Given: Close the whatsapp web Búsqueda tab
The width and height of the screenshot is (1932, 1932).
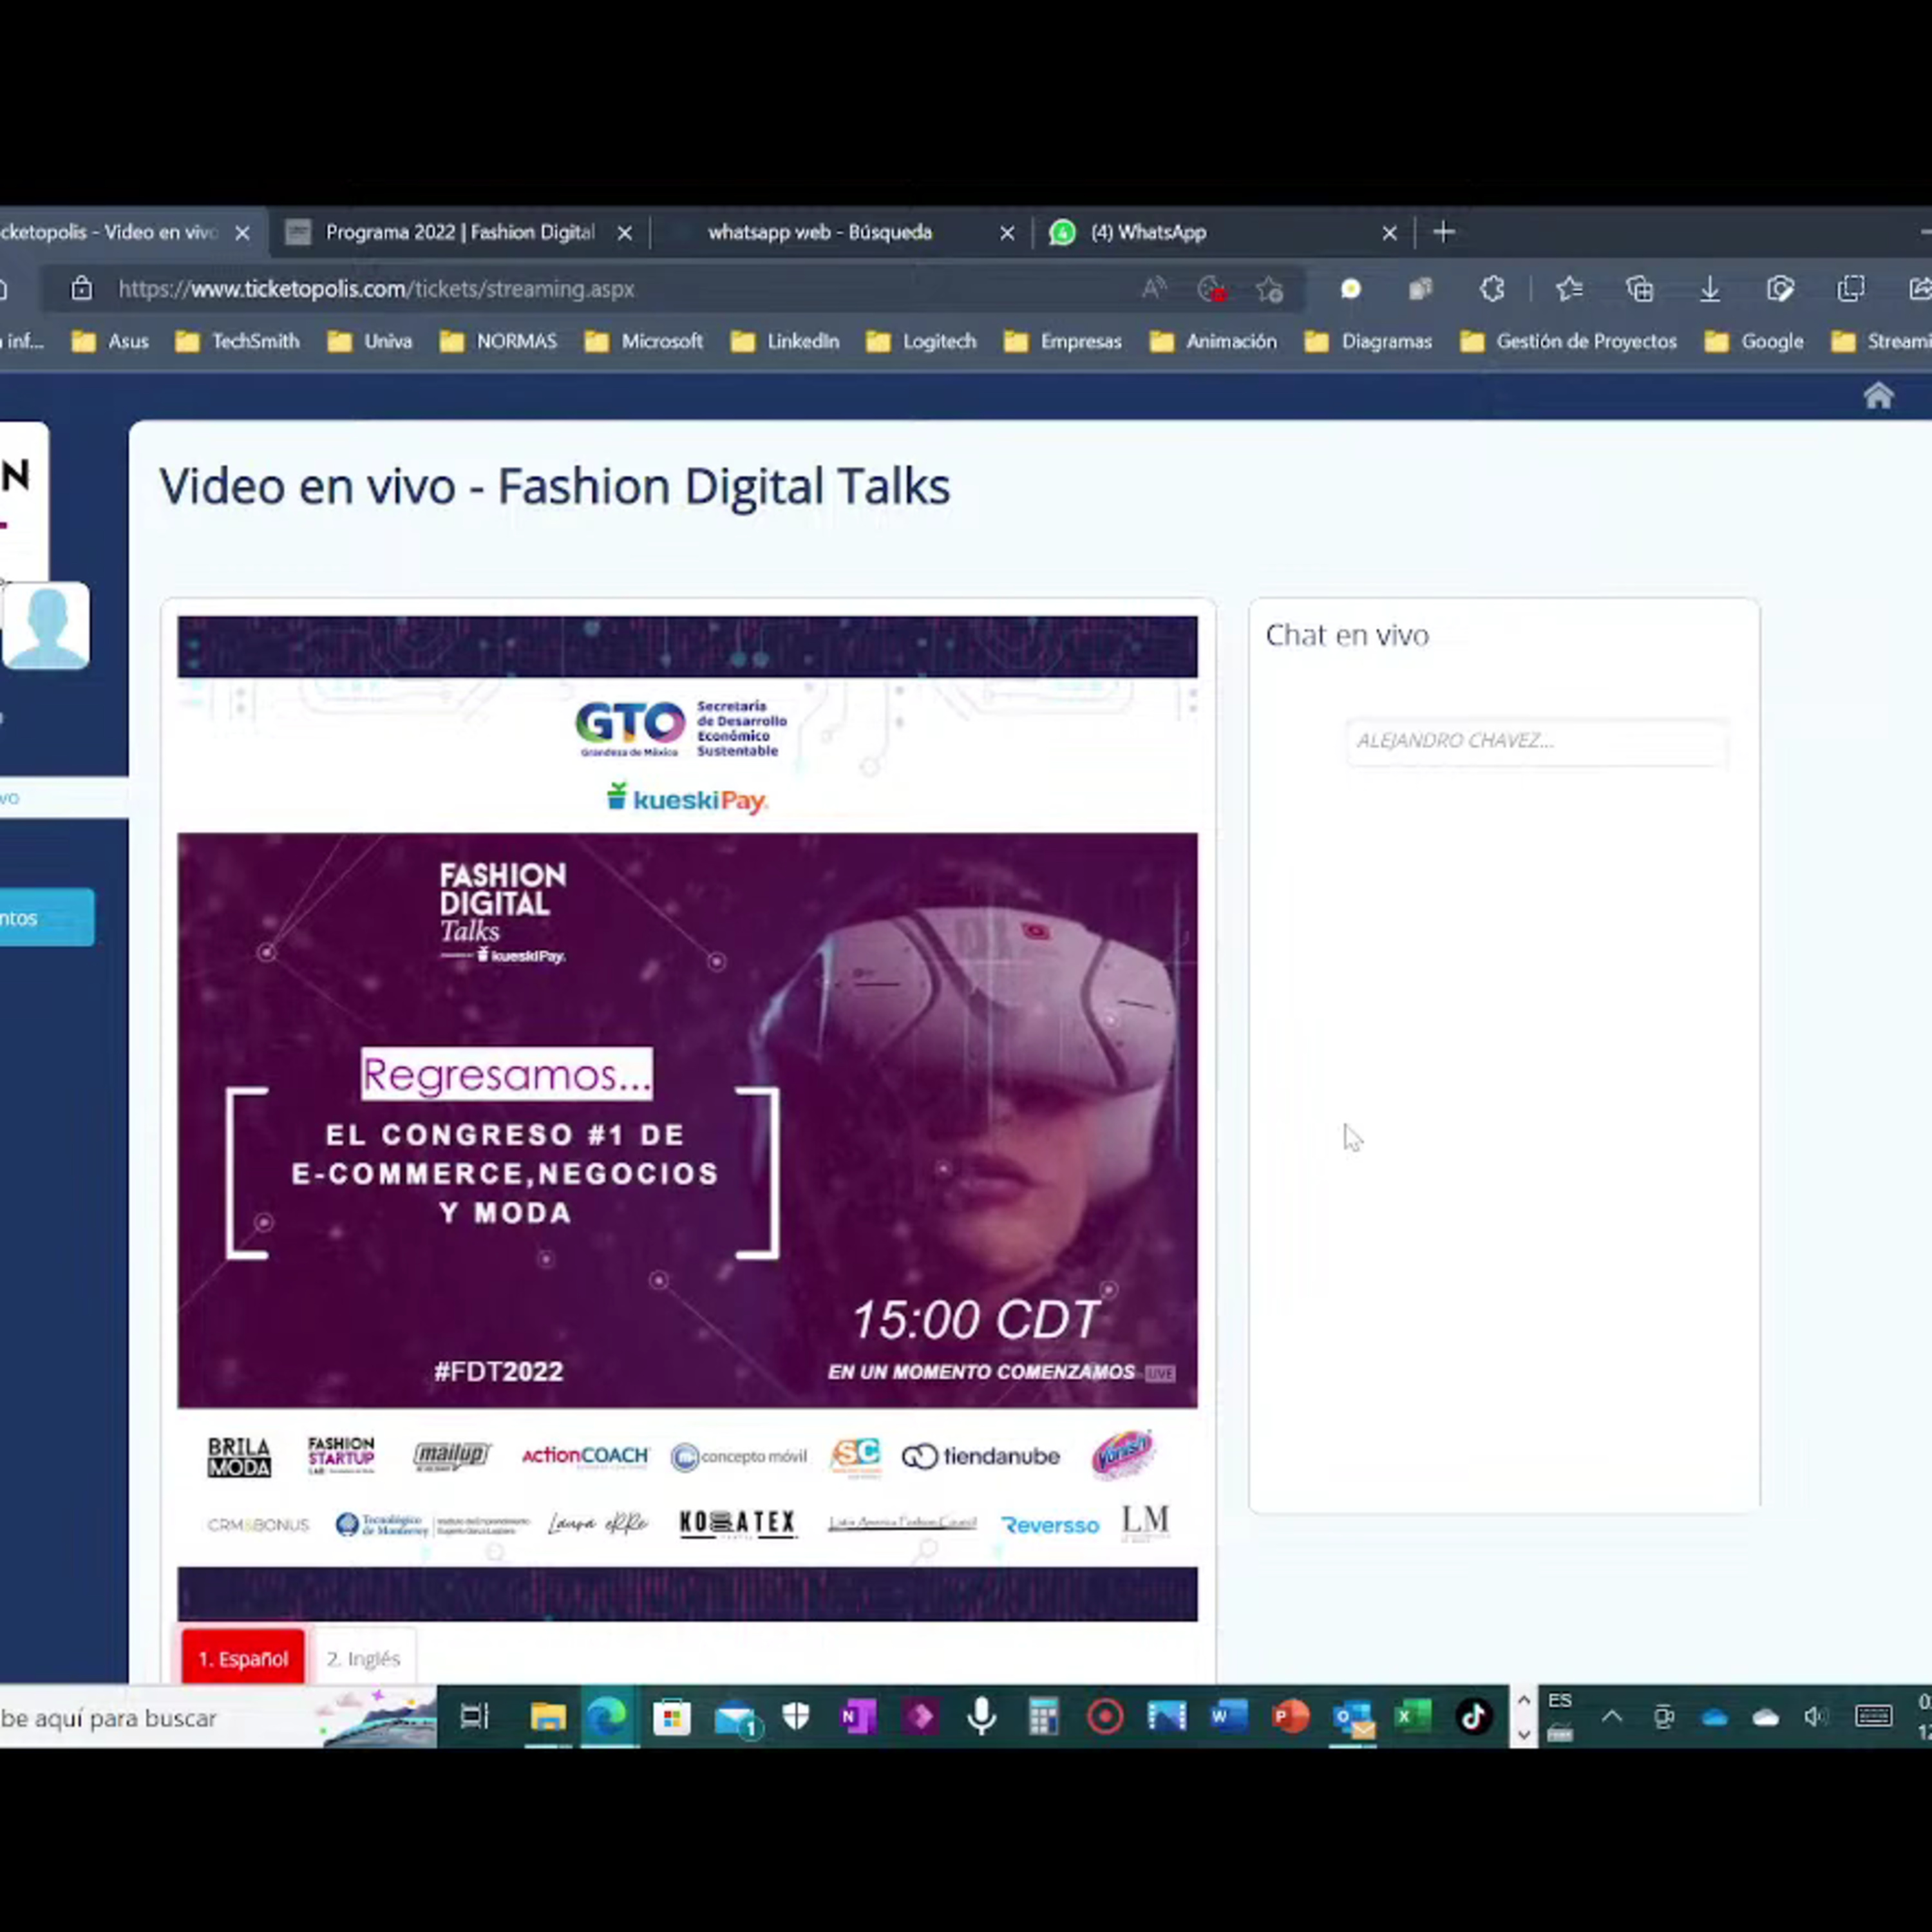Looking at the screenshot, I should pos(1007,233).
